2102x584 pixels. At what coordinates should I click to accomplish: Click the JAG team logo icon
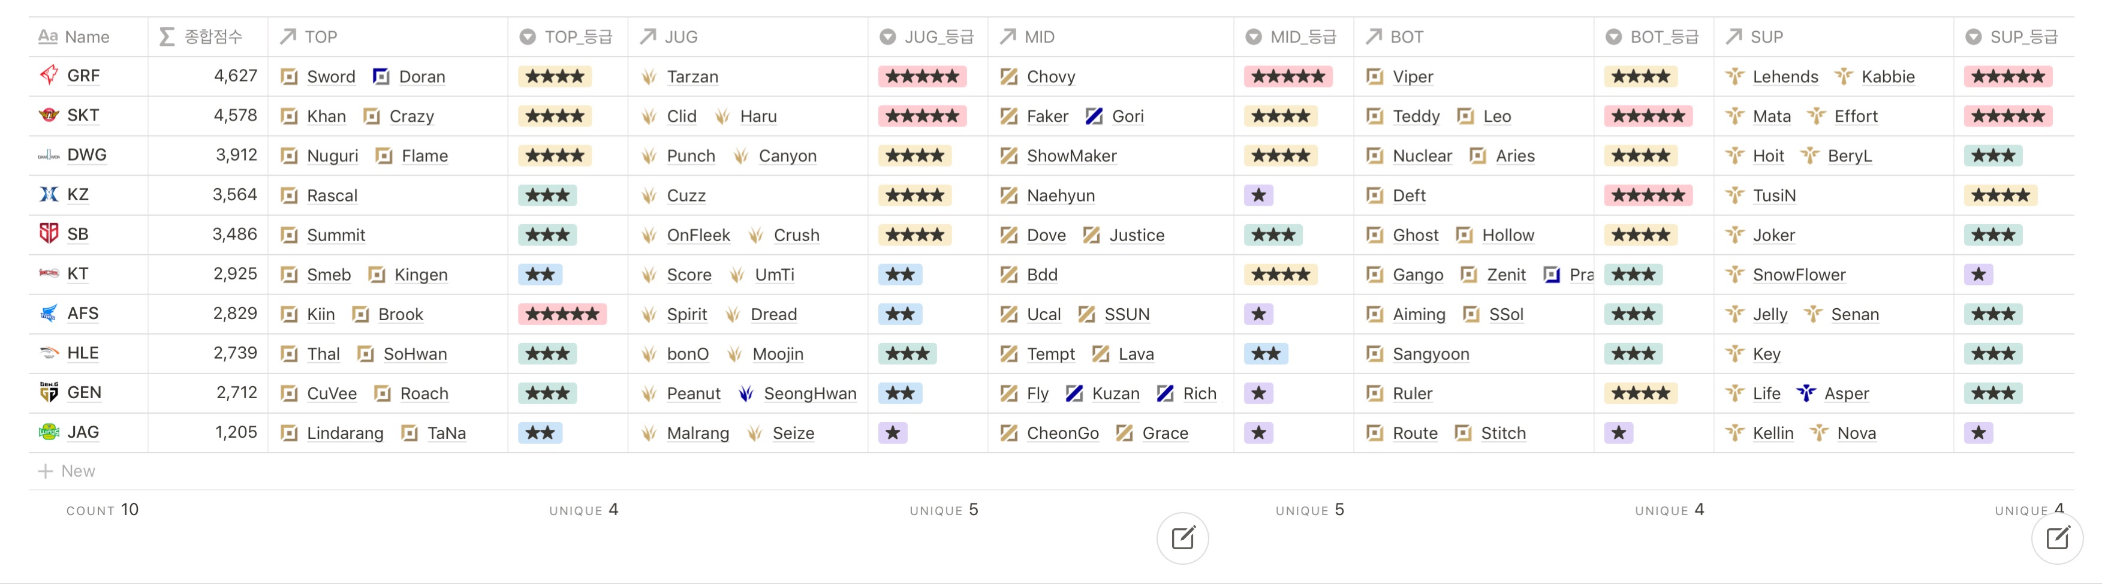(x=49, y=432)
